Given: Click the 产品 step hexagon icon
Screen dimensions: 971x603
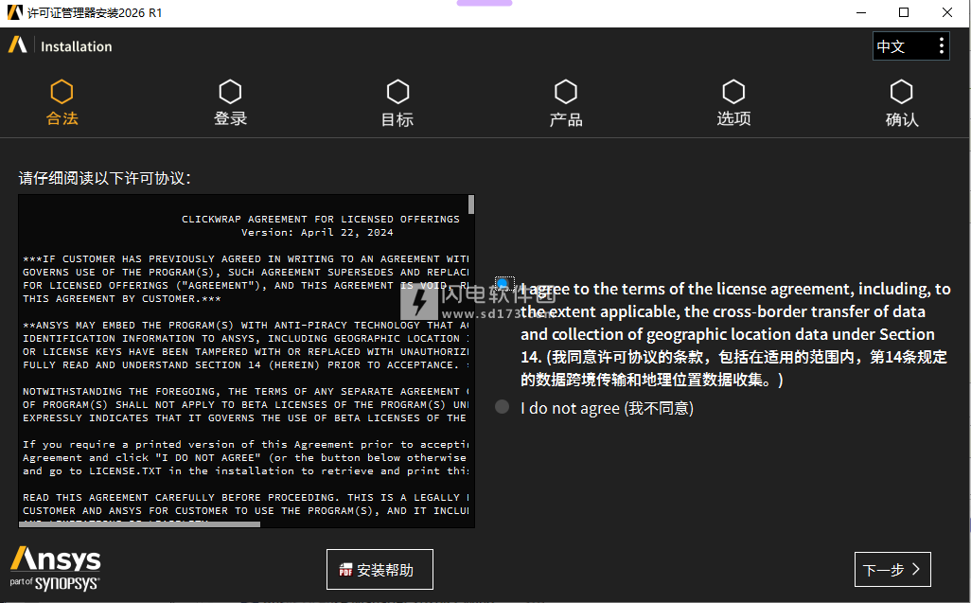Looking at the screenshot, I should click(566, 92).
